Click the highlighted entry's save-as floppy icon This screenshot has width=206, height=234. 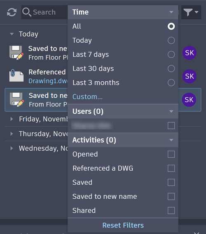(x=17, y=100)
